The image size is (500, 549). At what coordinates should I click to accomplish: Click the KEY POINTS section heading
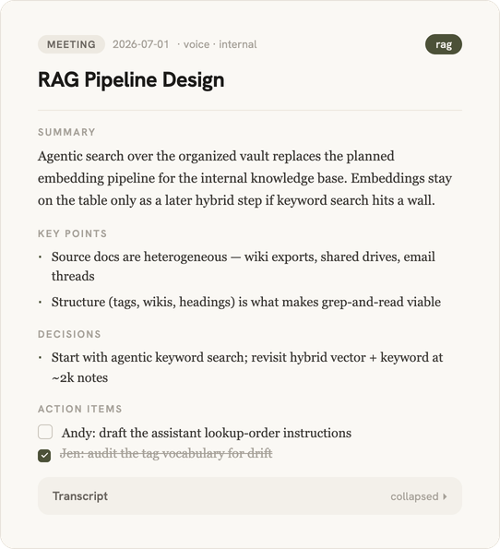click(73, 233)
